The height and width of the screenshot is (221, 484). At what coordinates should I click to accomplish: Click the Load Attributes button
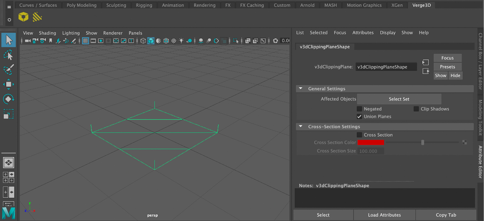pyautogui.click(x=384, y=215)
